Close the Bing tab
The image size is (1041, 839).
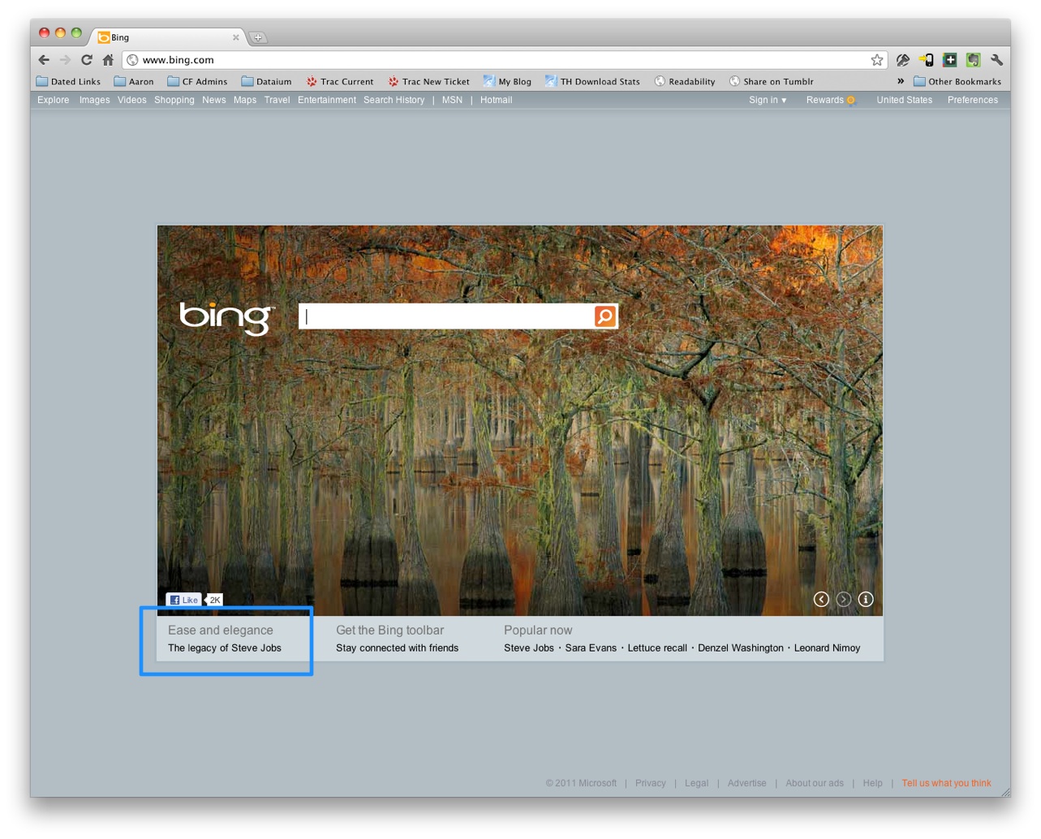(x=236, y=37)
